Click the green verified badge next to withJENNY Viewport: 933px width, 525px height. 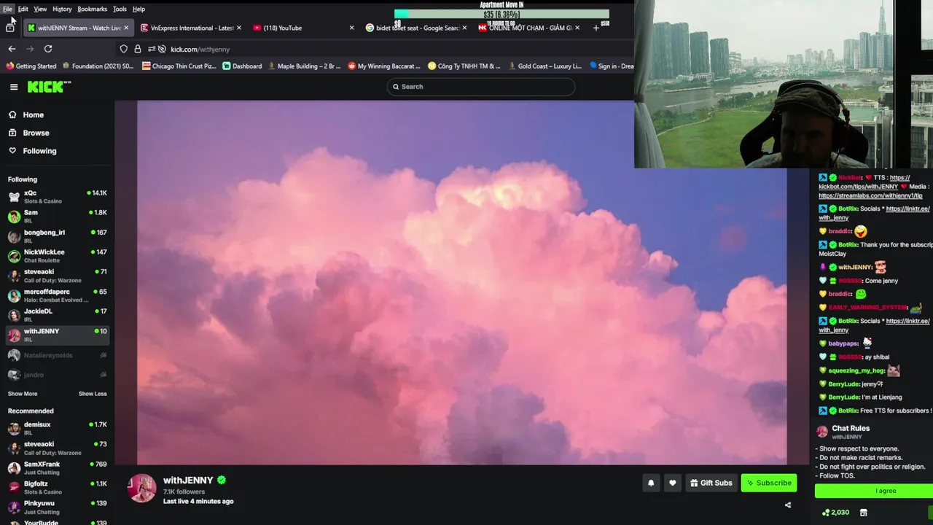coord(222,480)
